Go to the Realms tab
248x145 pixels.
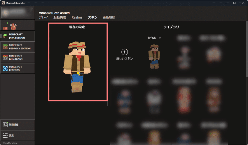coord(77,17)
